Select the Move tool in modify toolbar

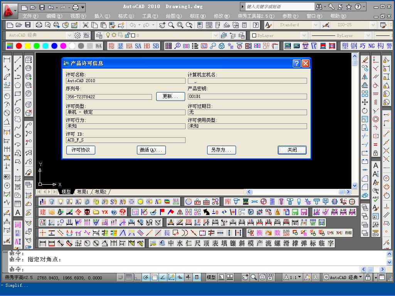coord(365,102)
